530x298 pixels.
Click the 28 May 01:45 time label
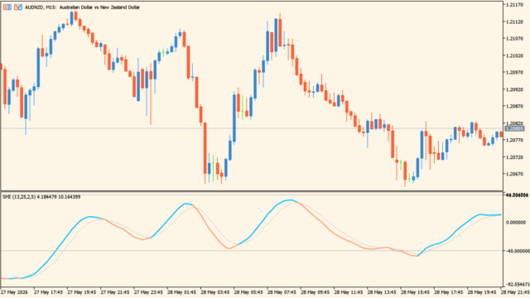181,292
